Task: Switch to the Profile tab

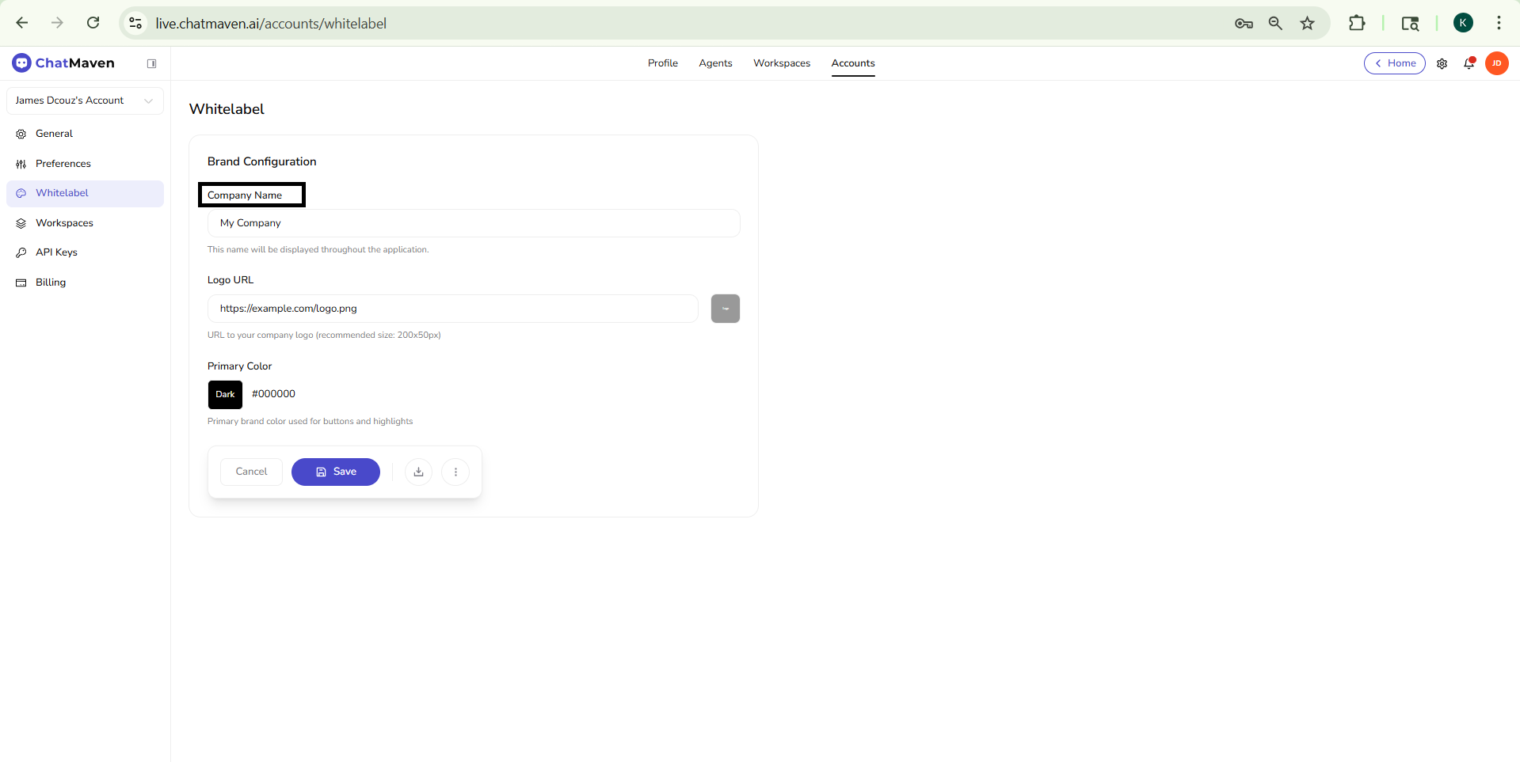Action: 662,63
